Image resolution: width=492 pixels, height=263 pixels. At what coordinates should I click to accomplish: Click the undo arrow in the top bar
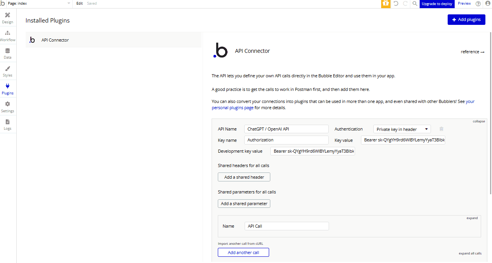(x=395, y=3)
